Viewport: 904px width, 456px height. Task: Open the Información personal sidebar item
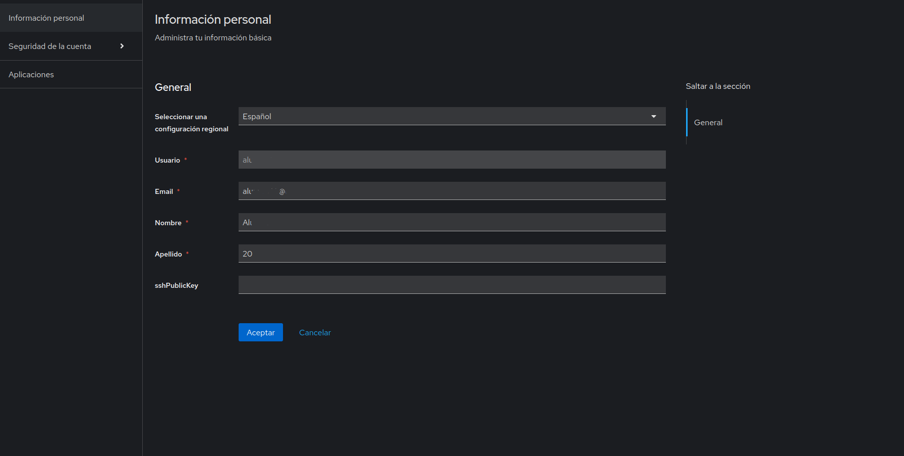pos(46,18)
